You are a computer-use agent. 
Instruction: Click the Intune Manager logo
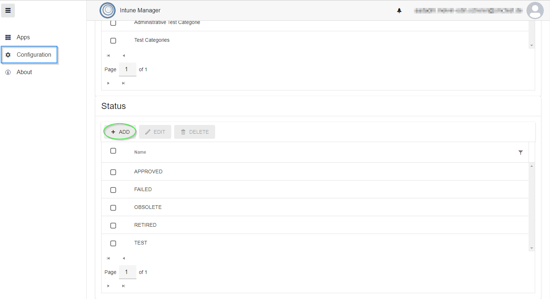point(107,10)
